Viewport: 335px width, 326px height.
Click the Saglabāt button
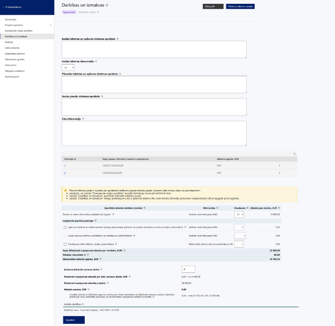point(74,320)
